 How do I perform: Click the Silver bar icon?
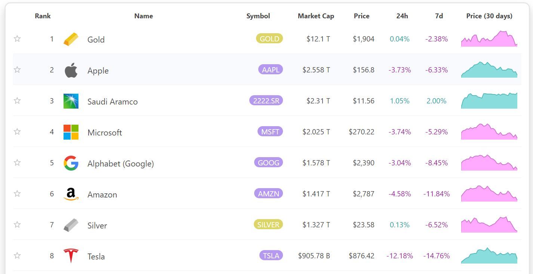pos(71,225)
